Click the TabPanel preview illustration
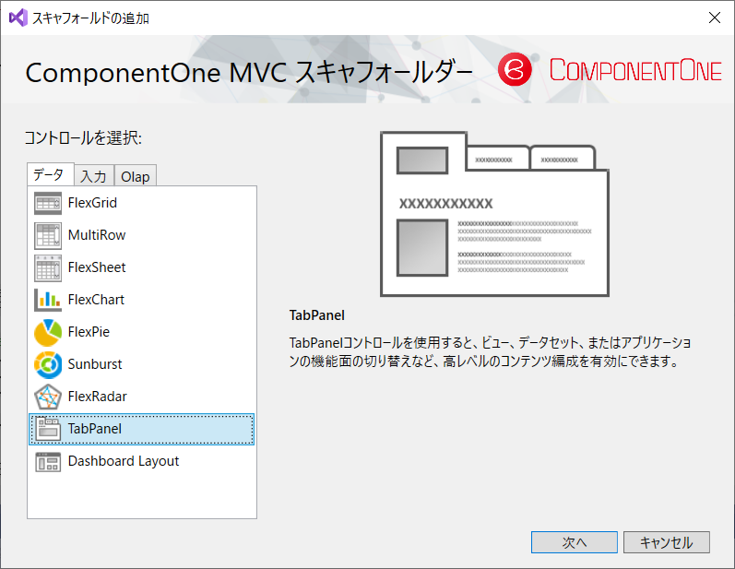The width and height of the screenshot is (735, 569). coord(494,214)
